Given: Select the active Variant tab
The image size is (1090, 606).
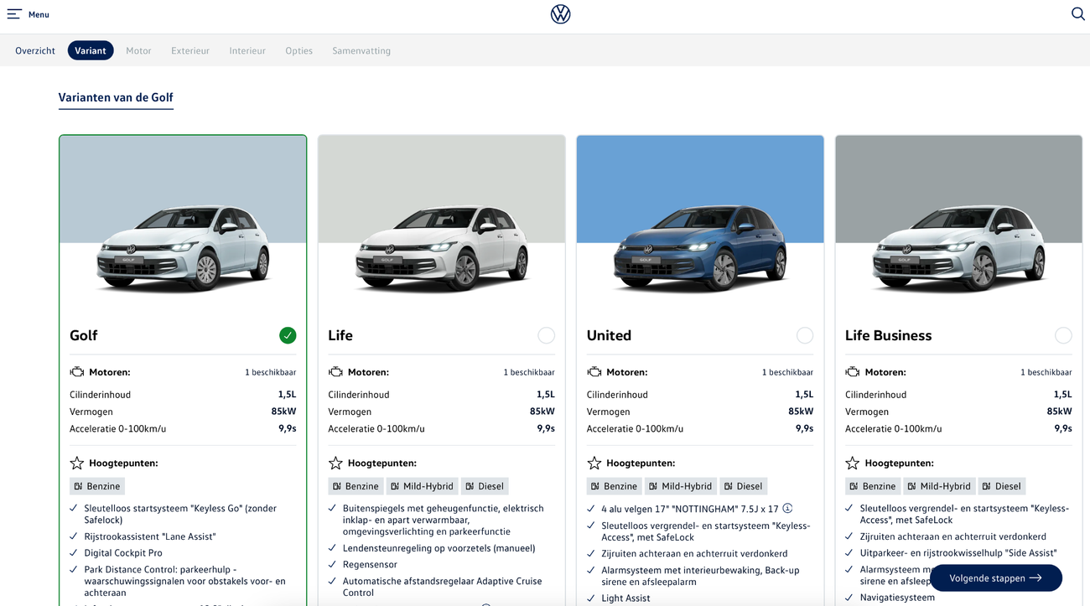Looking at the screenshot, I should 91,50.
